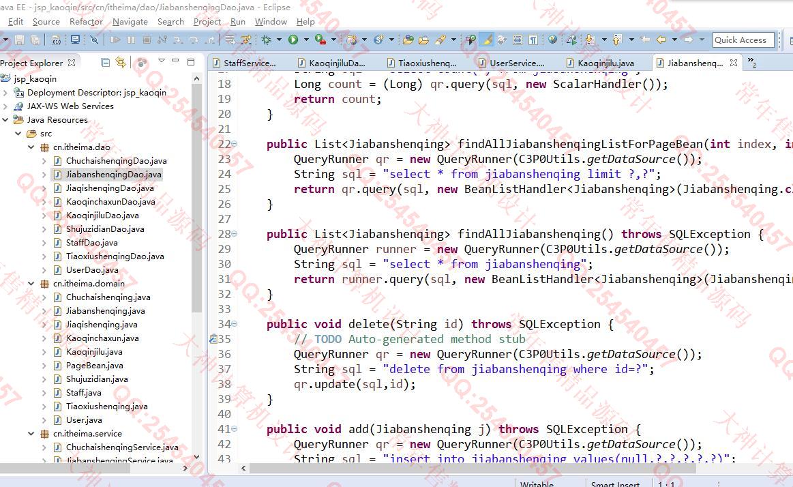Open the Debug configurations dropdown arrow
Screen dimensions: 793x487
[279, 40]
